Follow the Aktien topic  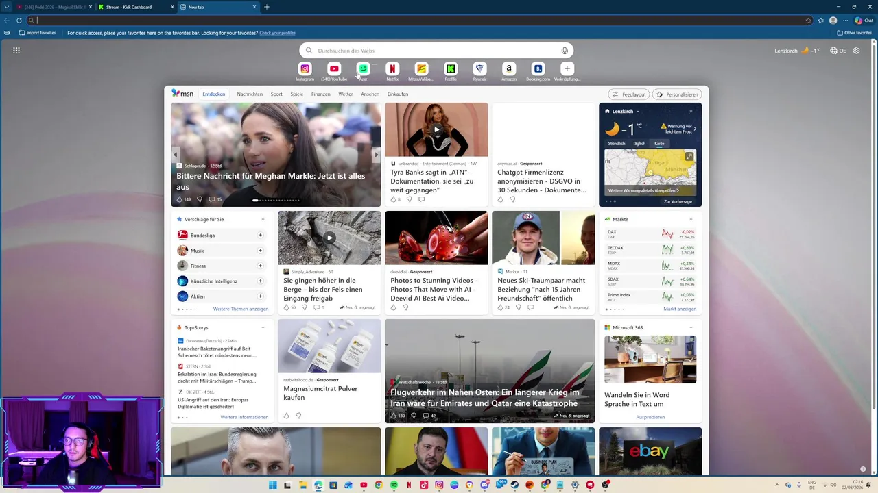(260, 296)
